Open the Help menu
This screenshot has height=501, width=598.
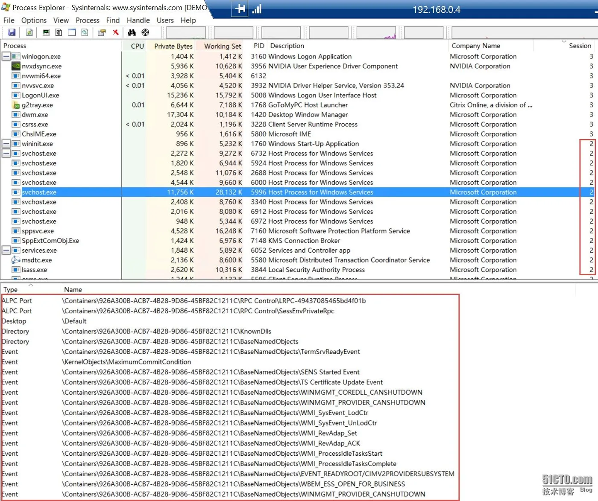tap(188, 20)
